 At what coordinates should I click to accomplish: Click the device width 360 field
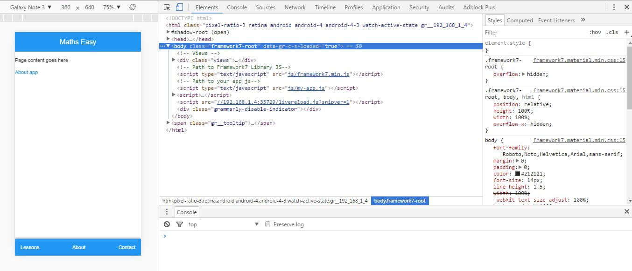[x=65, y=7]
